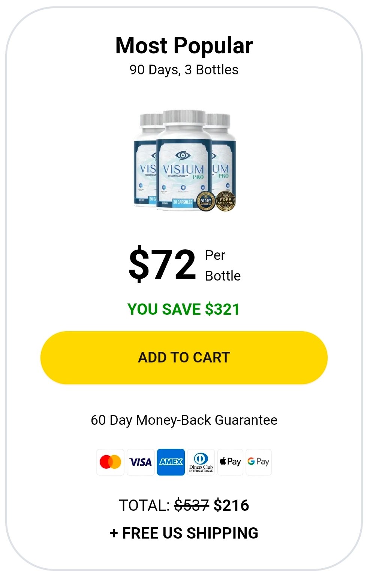Click the YOU SAVE $321 text
This screenshot has height=575, width=367.
click(x=184, y=309)
